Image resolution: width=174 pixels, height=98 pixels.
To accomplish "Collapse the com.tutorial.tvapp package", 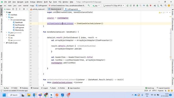I will pos(9,20).
